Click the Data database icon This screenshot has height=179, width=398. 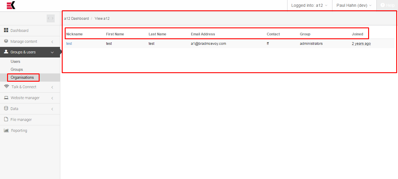tap(6, 109)
